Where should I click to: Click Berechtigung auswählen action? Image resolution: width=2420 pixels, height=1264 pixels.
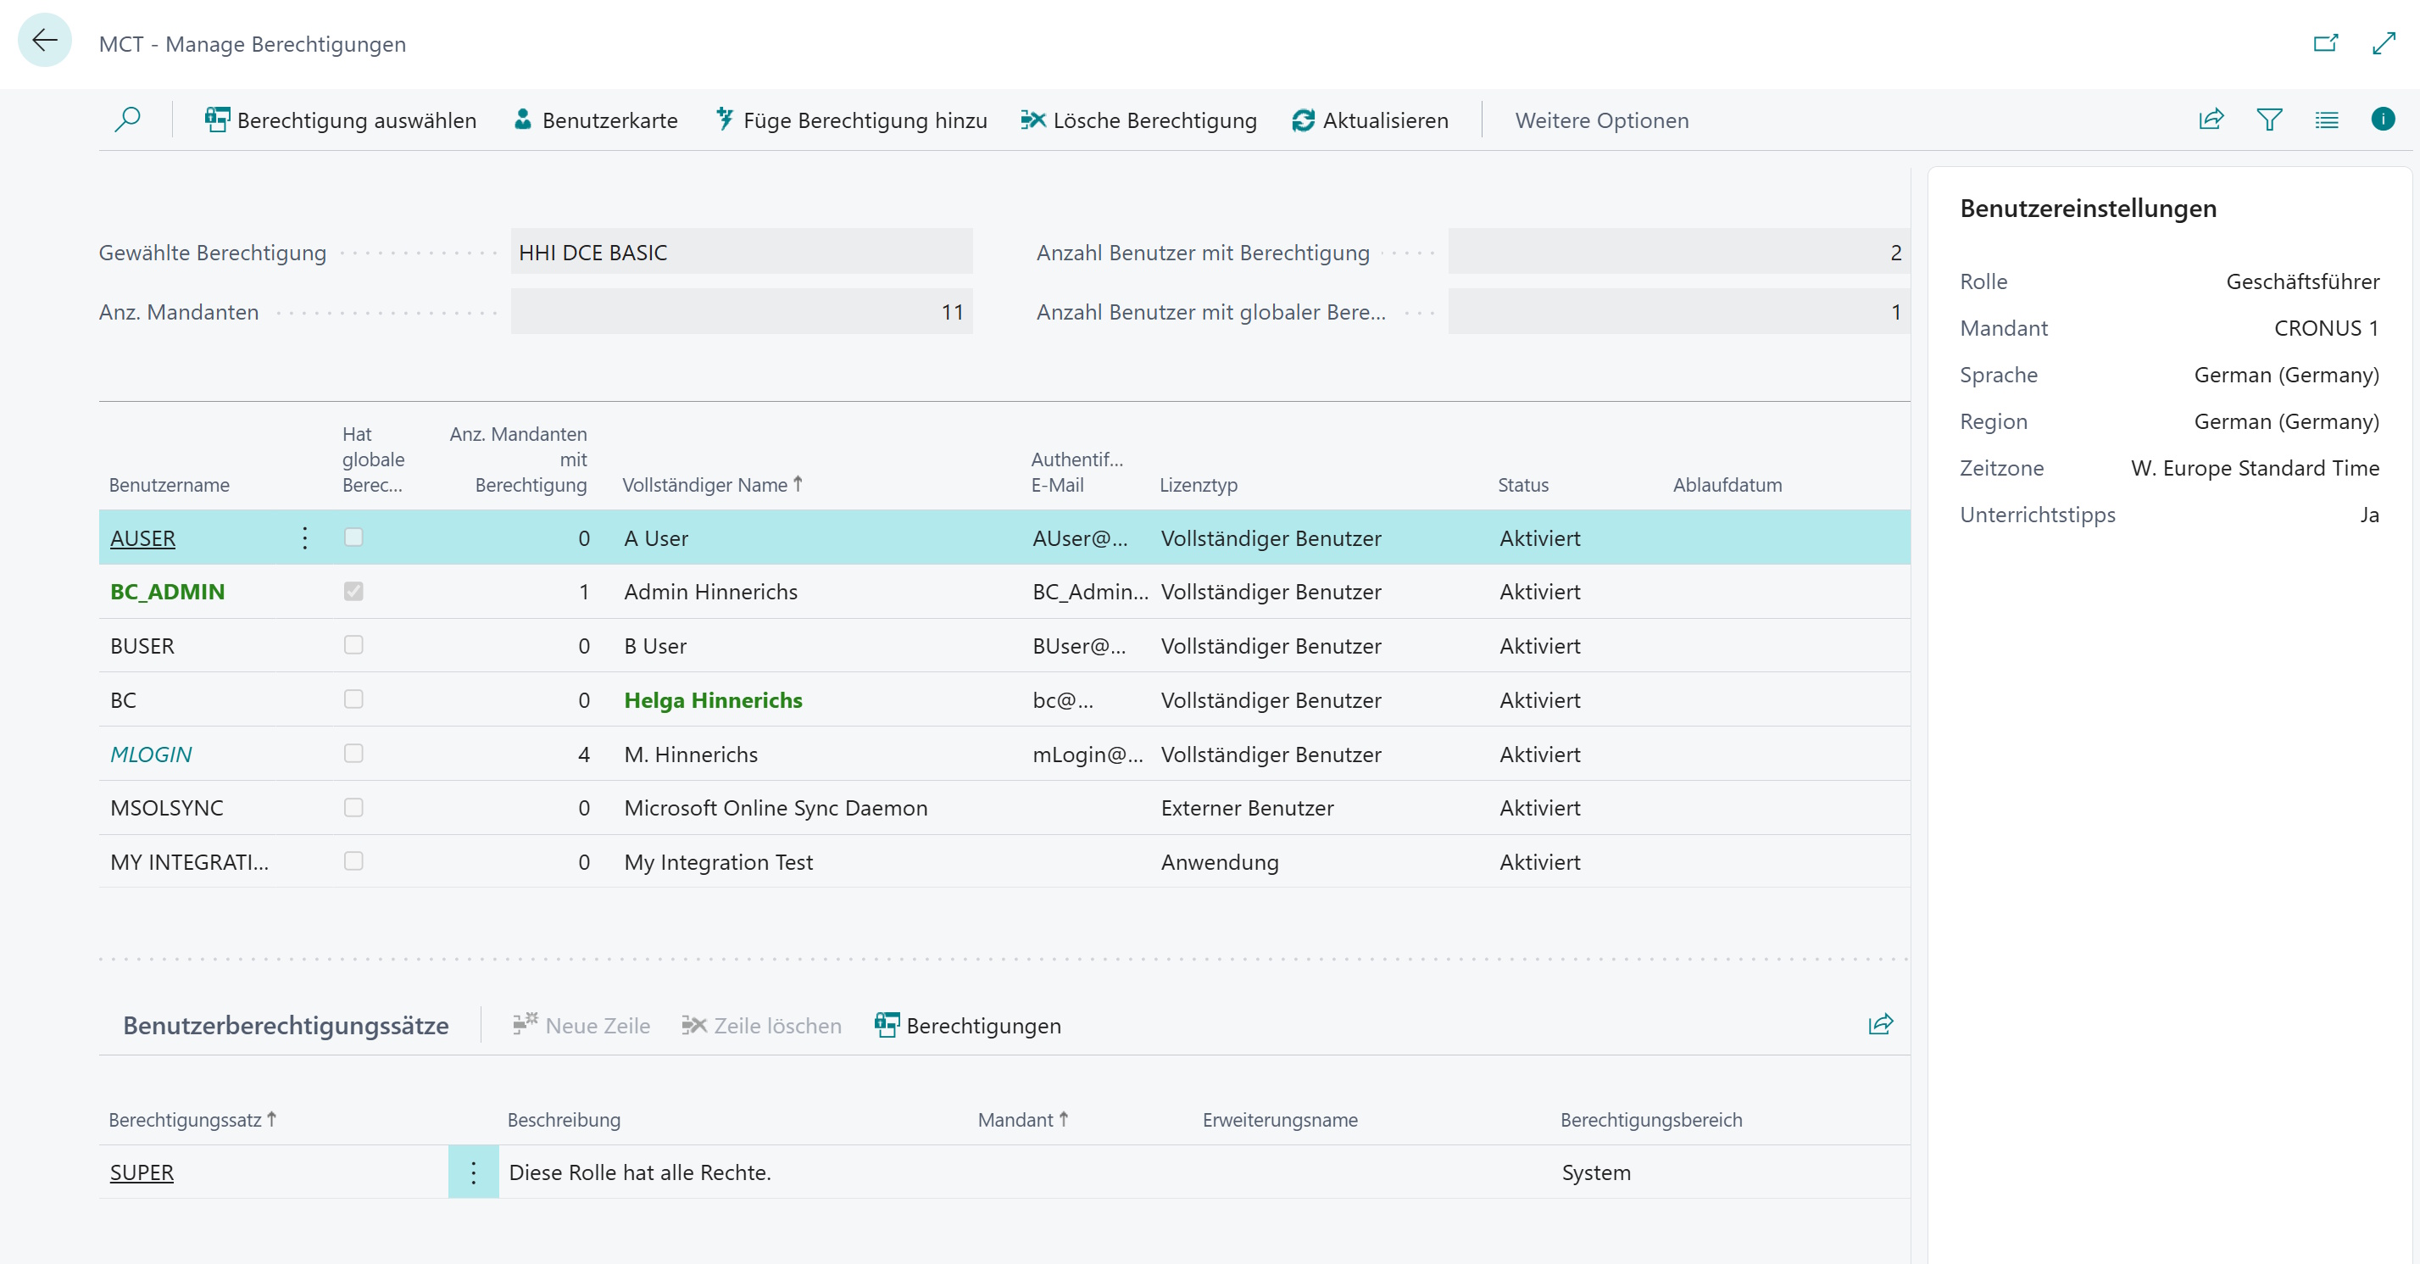click(340, 120)
